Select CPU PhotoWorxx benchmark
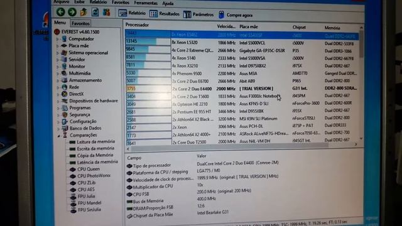Image resolution: width=402 pixels, height=226 pixels. [x=94, y=176]
